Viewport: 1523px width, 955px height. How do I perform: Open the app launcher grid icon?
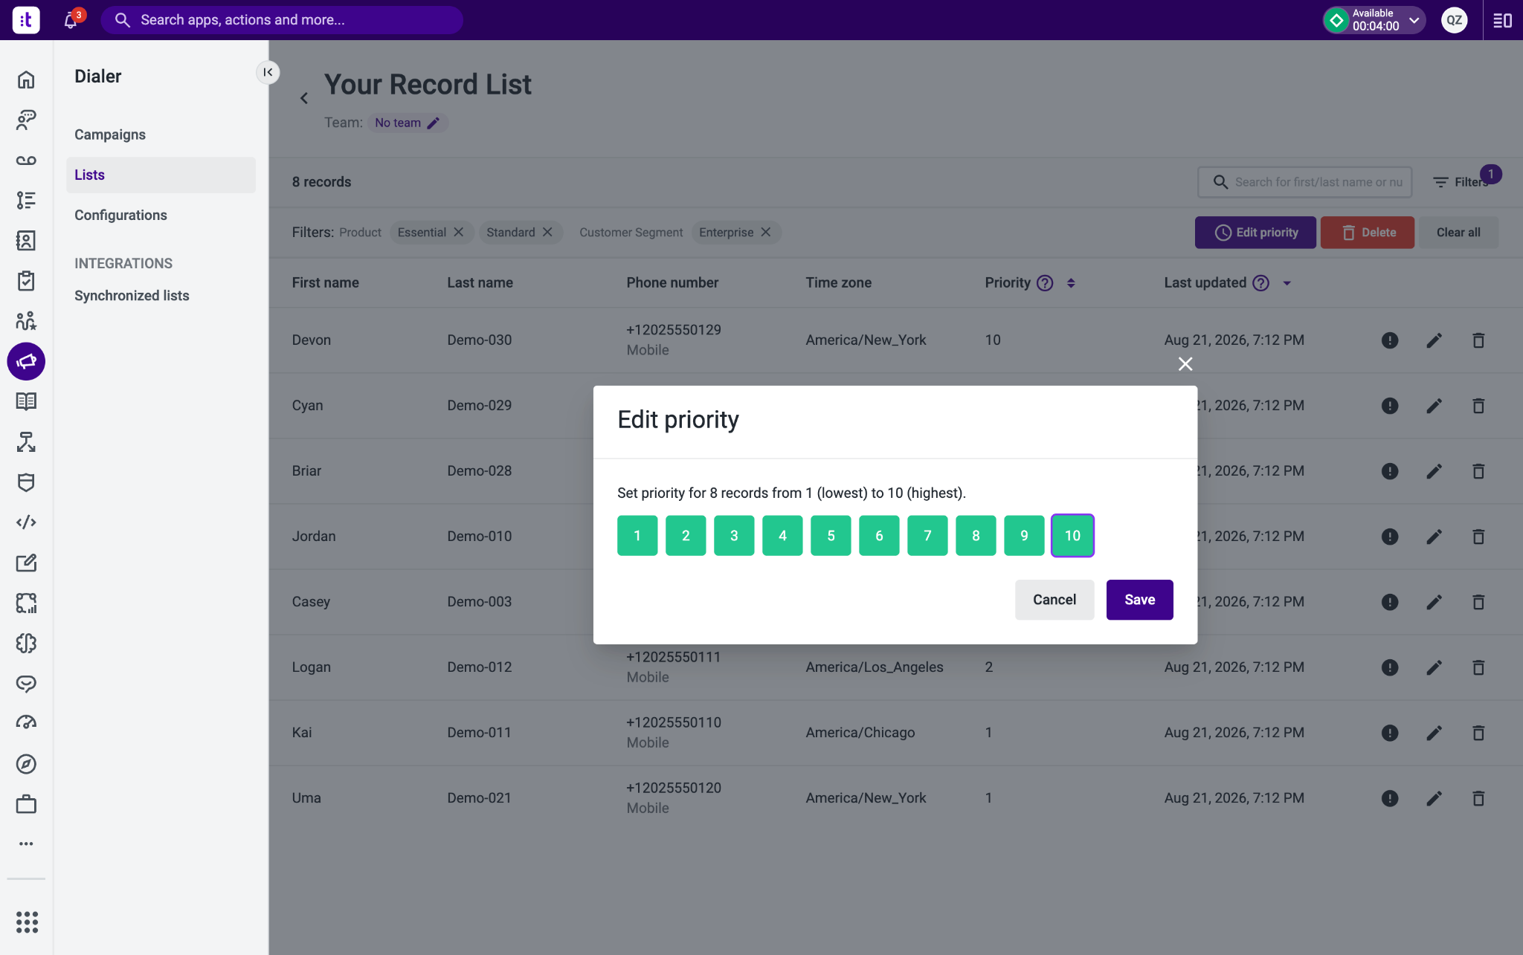point(27,922)
